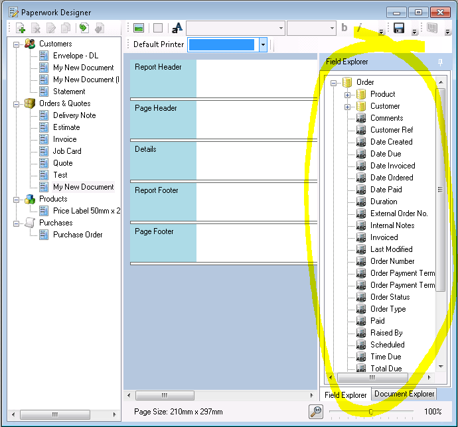Click the save floppy disk icon

pos(399,28)
